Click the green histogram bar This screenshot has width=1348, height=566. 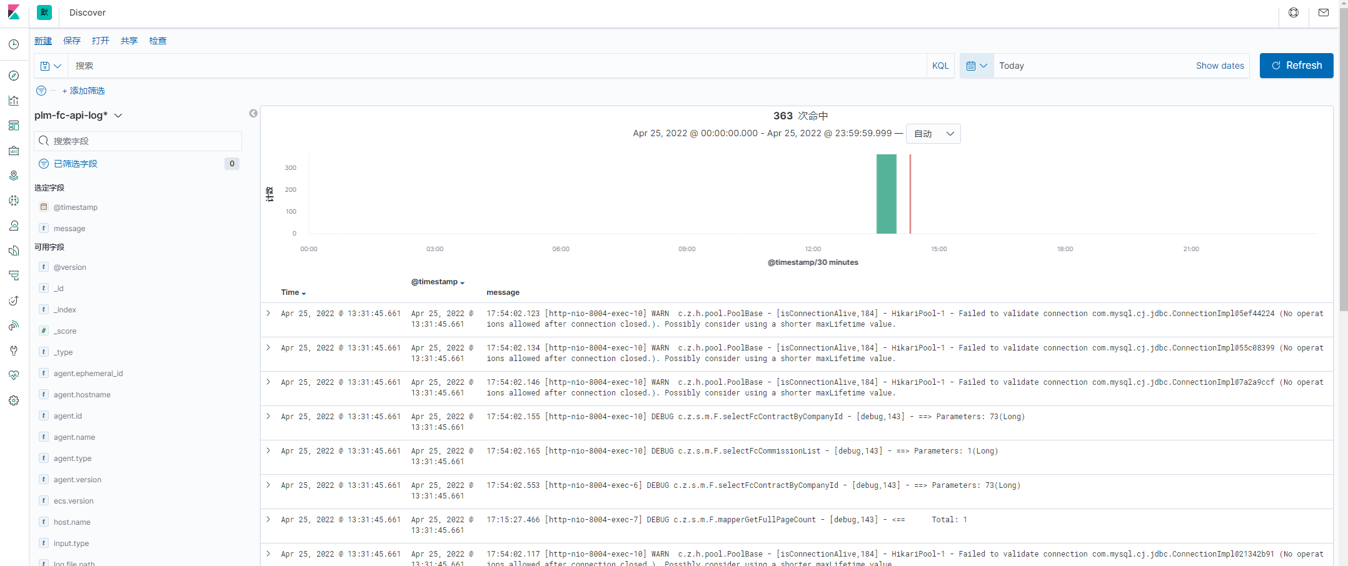(886, 194)
